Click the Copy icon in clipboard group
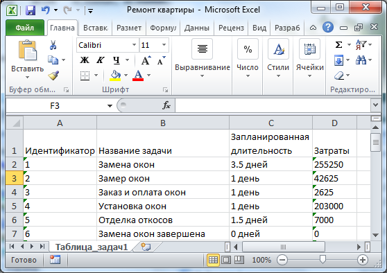 [x=53, y=60]
